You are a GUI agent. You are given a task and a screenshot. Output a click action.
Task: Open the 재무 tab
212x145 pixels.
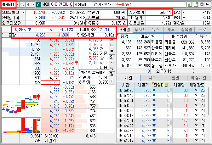click(171, 30)
